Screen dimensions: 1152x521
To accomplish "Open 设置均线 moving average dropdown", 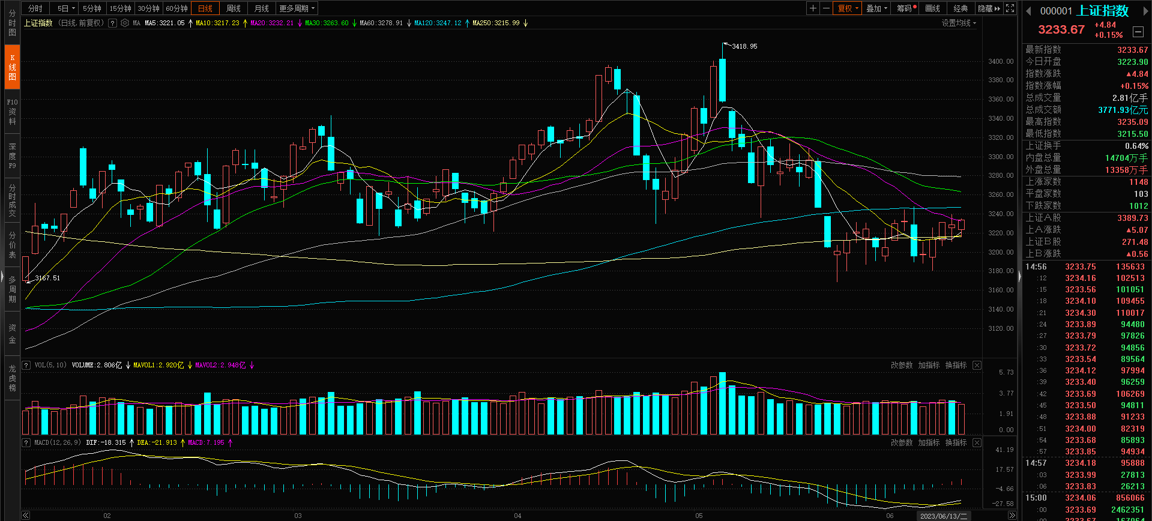I will (959, 23).
